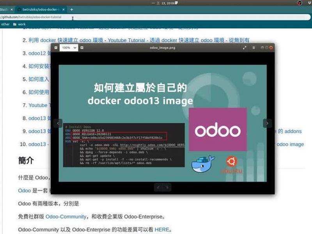Click zoom-out icon in image viewer header
The image size is (312, 234).
pos(56,48)
